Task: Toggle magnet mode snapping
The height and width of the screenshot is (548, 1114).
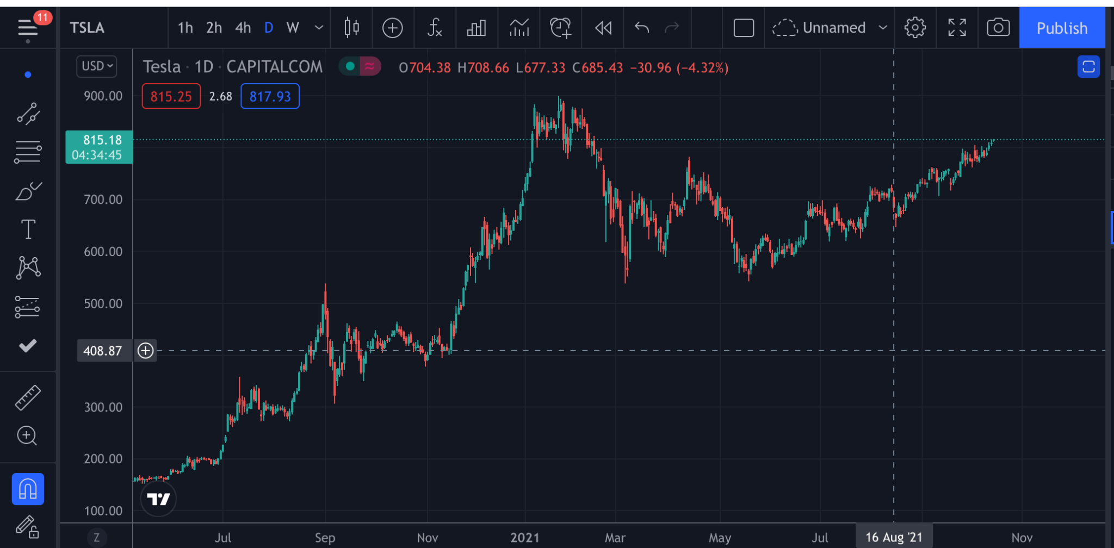Action: coord(28,489)
